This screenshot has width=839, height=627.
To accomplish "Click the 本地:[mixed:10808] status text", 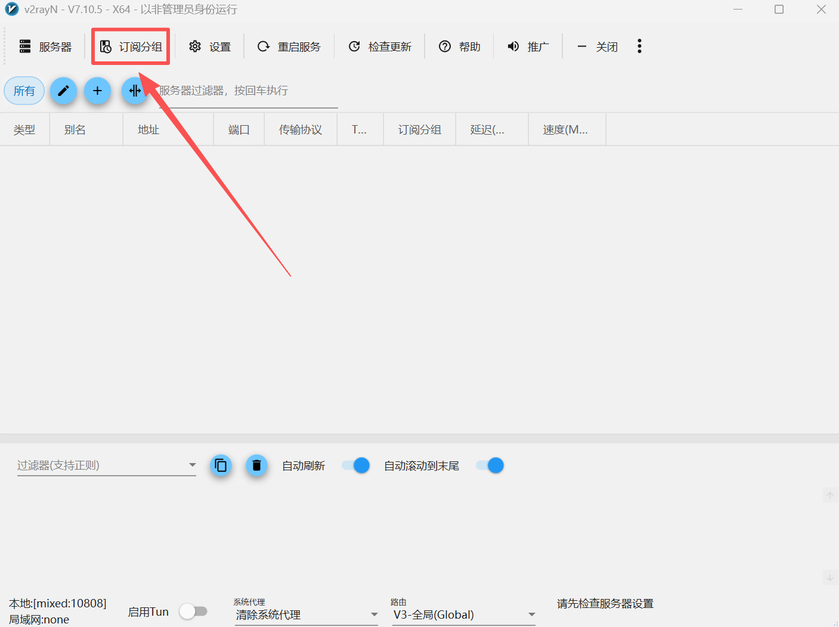I will coord(58,604).
